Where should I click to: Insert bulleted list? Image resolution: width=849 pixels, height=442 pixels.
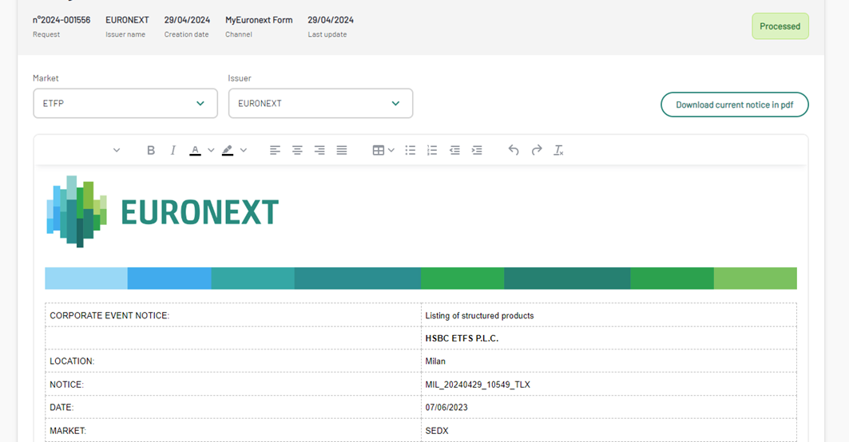[x=411, y=151]
